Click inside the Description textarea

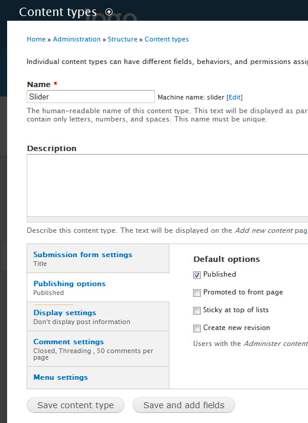[x=167, y=185]
